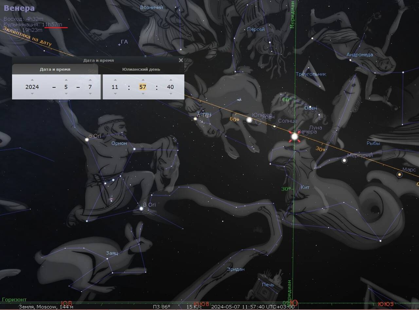The image size is (419, 310).
Task: Click the year field 2024
Action: [32, 87]
